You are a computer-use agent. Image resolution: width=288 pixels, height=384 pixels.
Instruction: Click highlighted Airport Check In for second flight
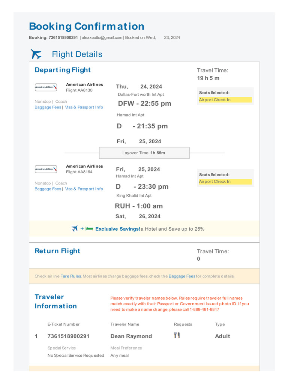(225, 181)
